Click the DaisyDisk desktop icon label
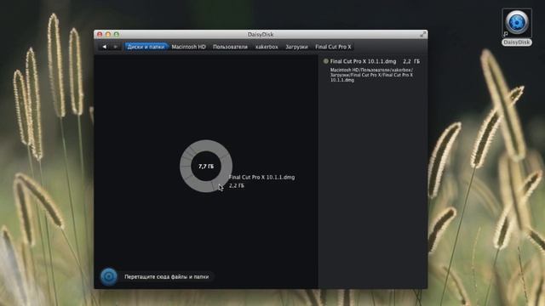The image size is (545, 306). point(517,42)
